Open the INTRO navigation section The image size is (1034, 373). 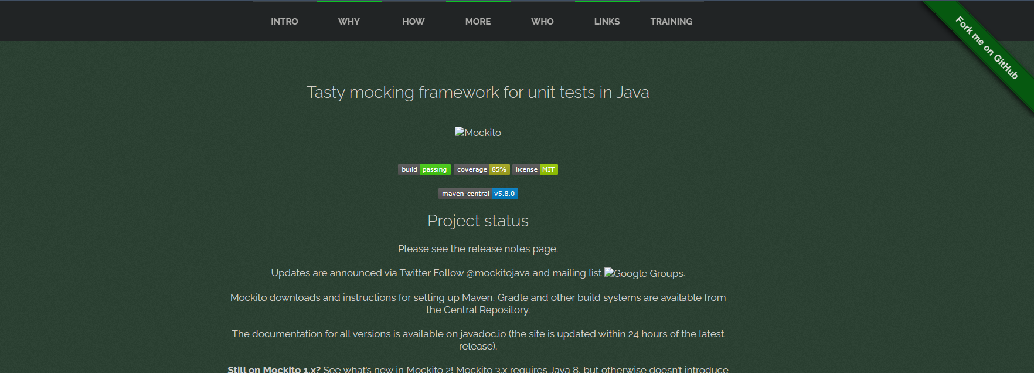click(284, 21)
